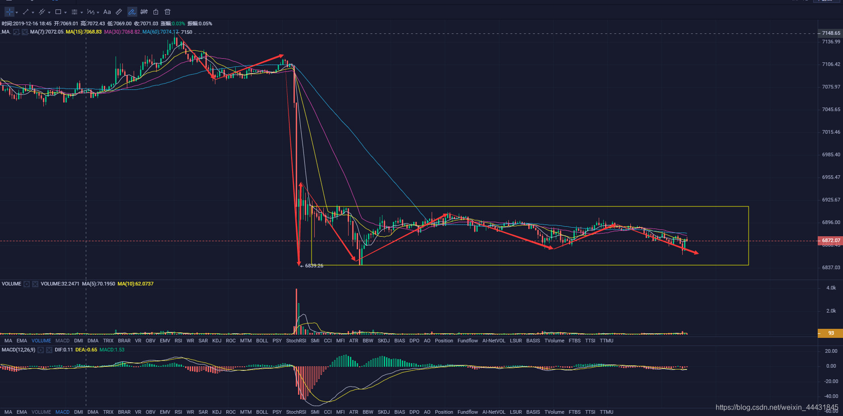Select LSUR tab in MACD panel's bottom row
This screenshot has height=416, width=843.
pos(516,412)
